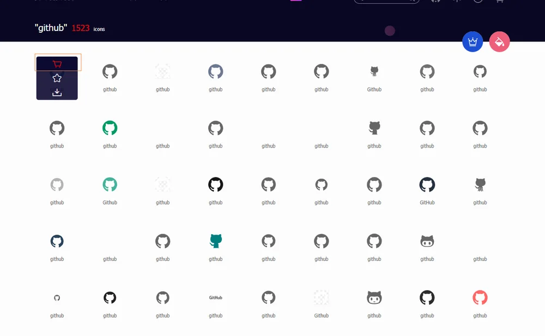Download the hovered icon via download arrow
The width and height of the screenshot is (545, 336).
pos(57,93)
